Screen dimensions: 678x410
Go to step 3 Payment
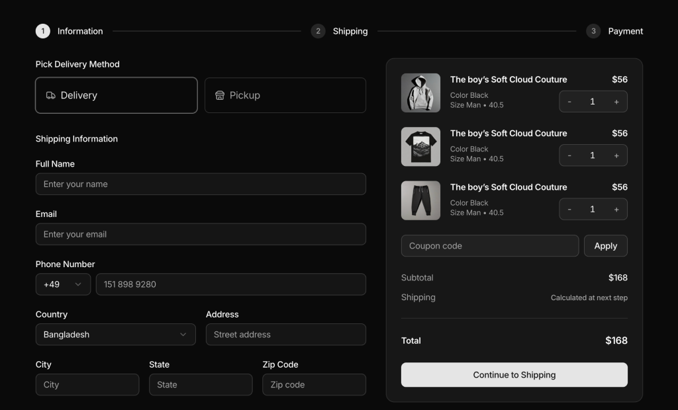coord(614,31)
